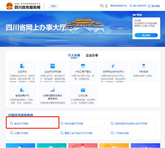Click the purple-blue thumbnail tile at bottom

pyautogui.click(x=145, y=145)
